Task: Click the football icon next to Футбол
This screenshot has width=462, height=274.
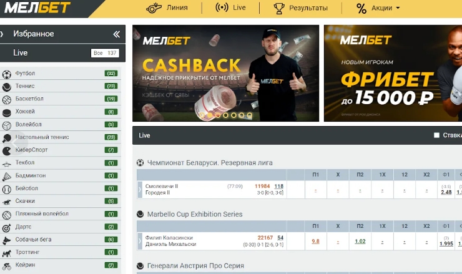Action: (6, 74)
